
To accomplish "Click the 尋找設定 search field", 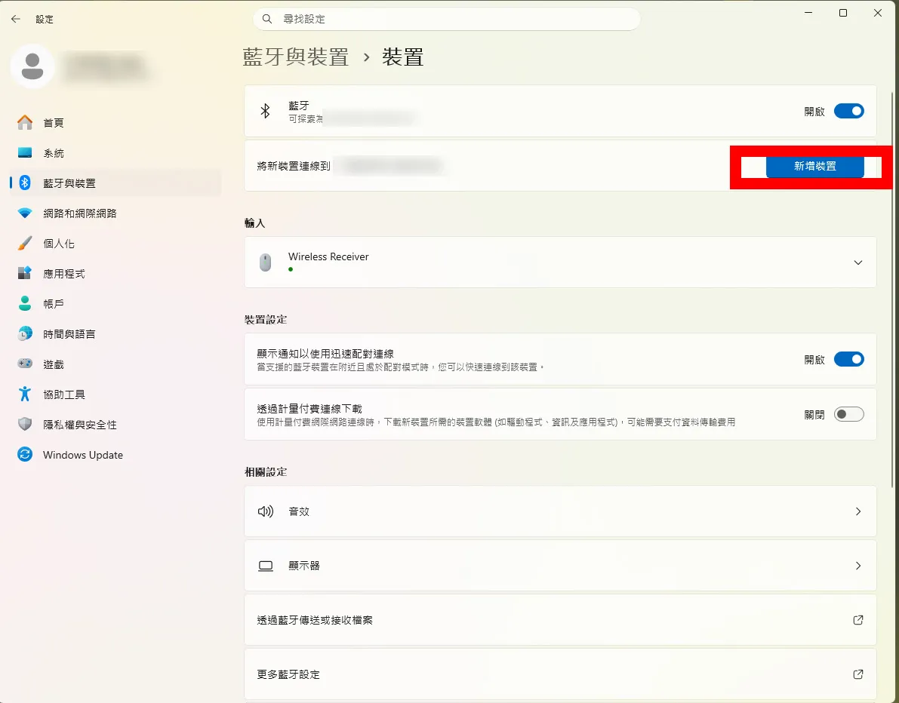I will 447,19.
